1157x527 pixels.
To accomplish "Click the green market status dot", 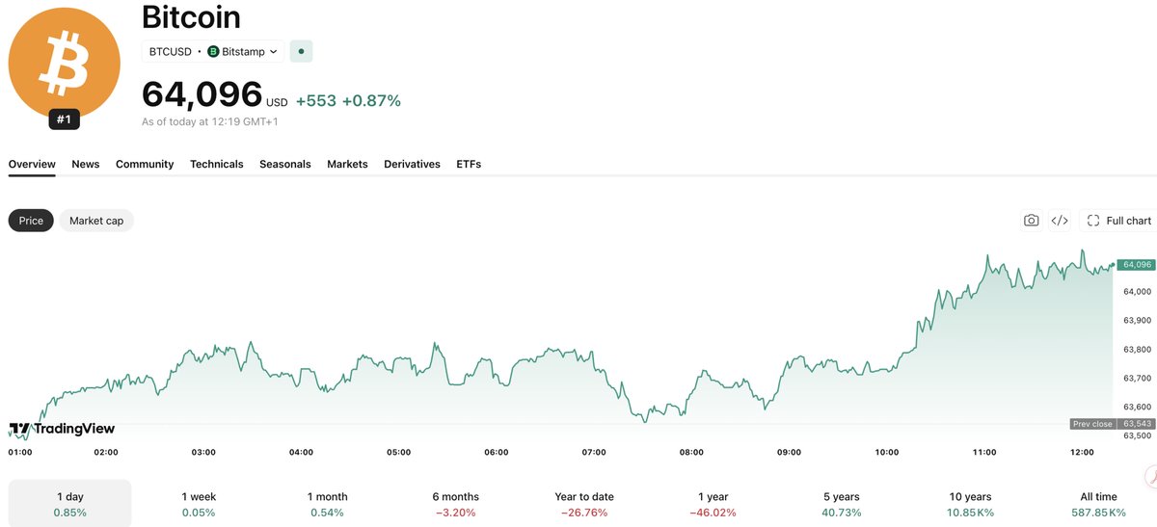I will [x=301, y=51].
